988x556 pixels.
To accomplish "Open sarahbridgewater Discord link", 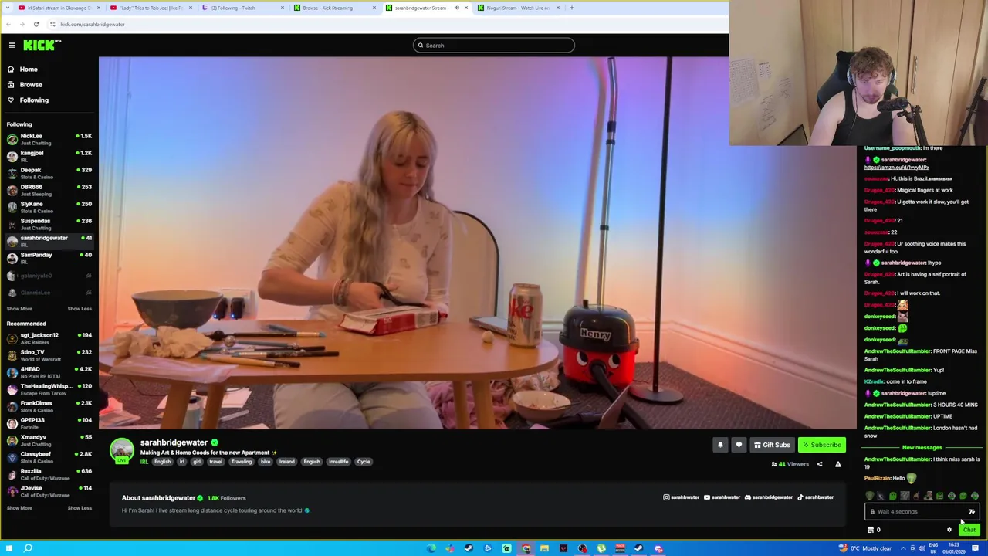I will click(x=768, y=498).
